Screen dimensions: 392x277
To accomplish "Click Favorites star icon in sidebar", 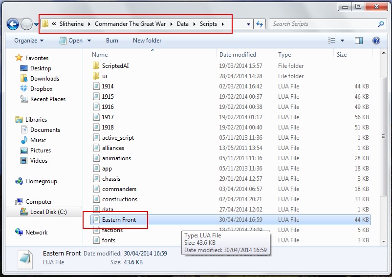I will 19,58.
